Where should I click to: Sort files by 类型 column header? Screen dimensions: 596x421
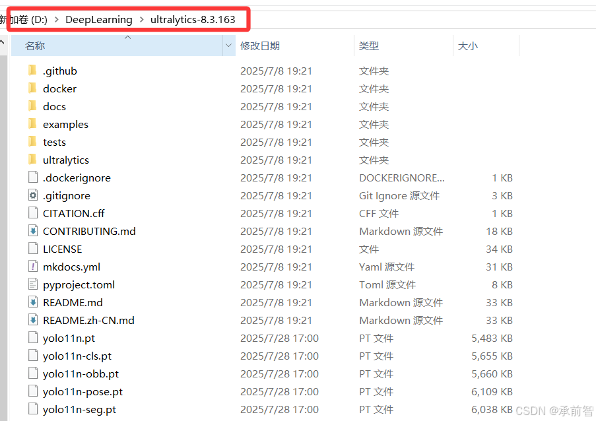coord(403,46)
